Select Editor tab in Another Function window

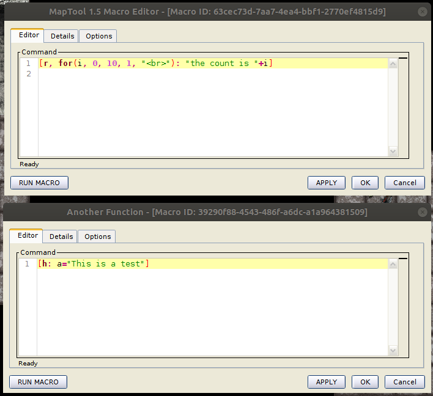pyautogui.click(x=26, y=236)
